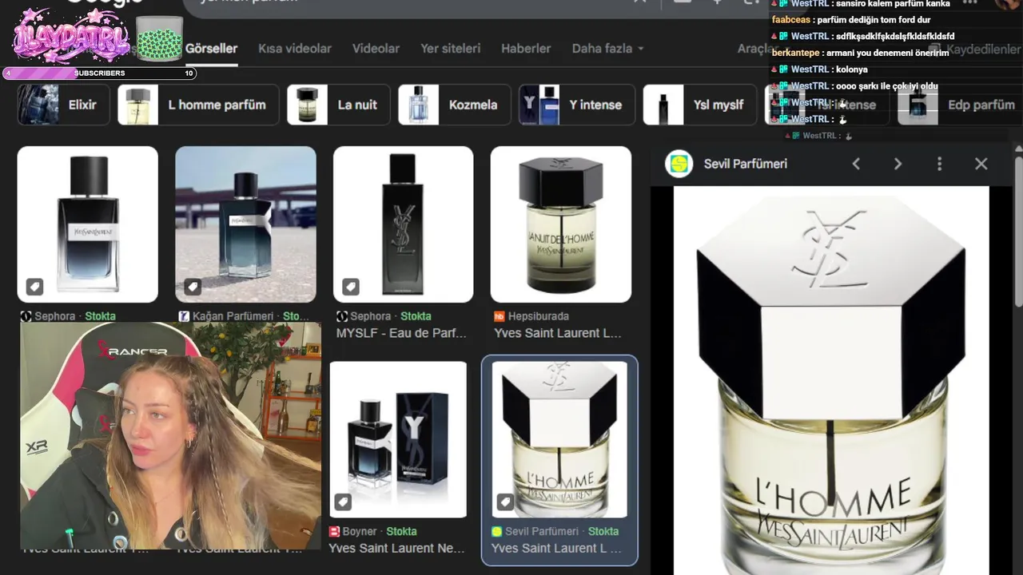Click the Hepsiburada source label
1023x575 pixels.
coord(531,316)
